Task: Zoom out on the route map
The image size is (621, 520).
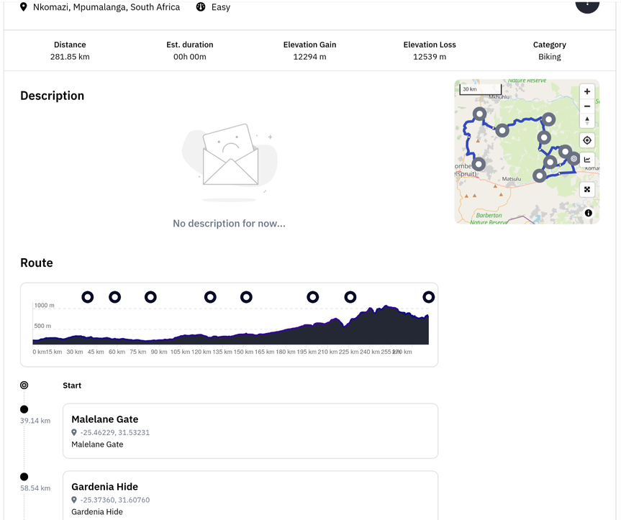Action: point(587,106)
